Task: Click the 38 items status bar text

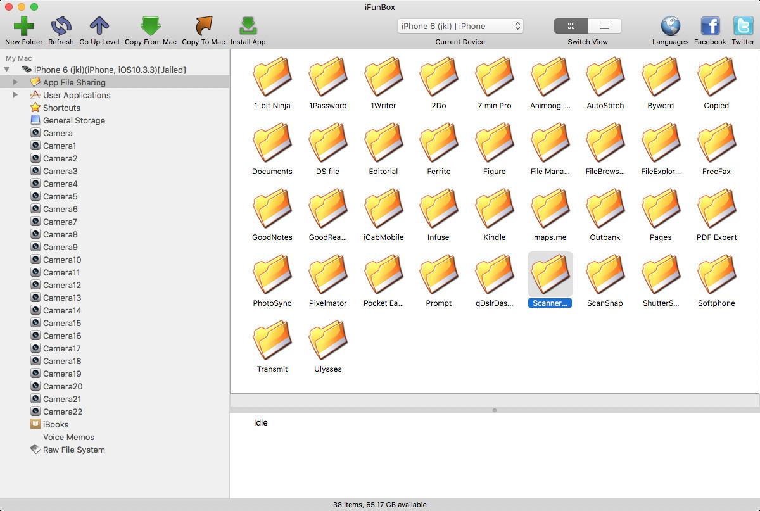Action: pyautogui.click(x=379, y=505)
